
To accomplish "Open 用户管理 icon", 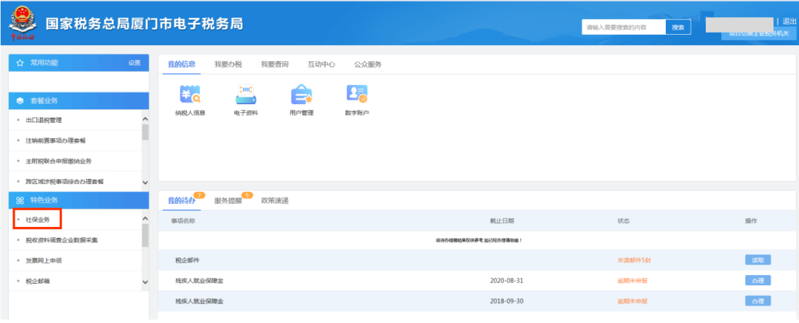I will 301,95.
